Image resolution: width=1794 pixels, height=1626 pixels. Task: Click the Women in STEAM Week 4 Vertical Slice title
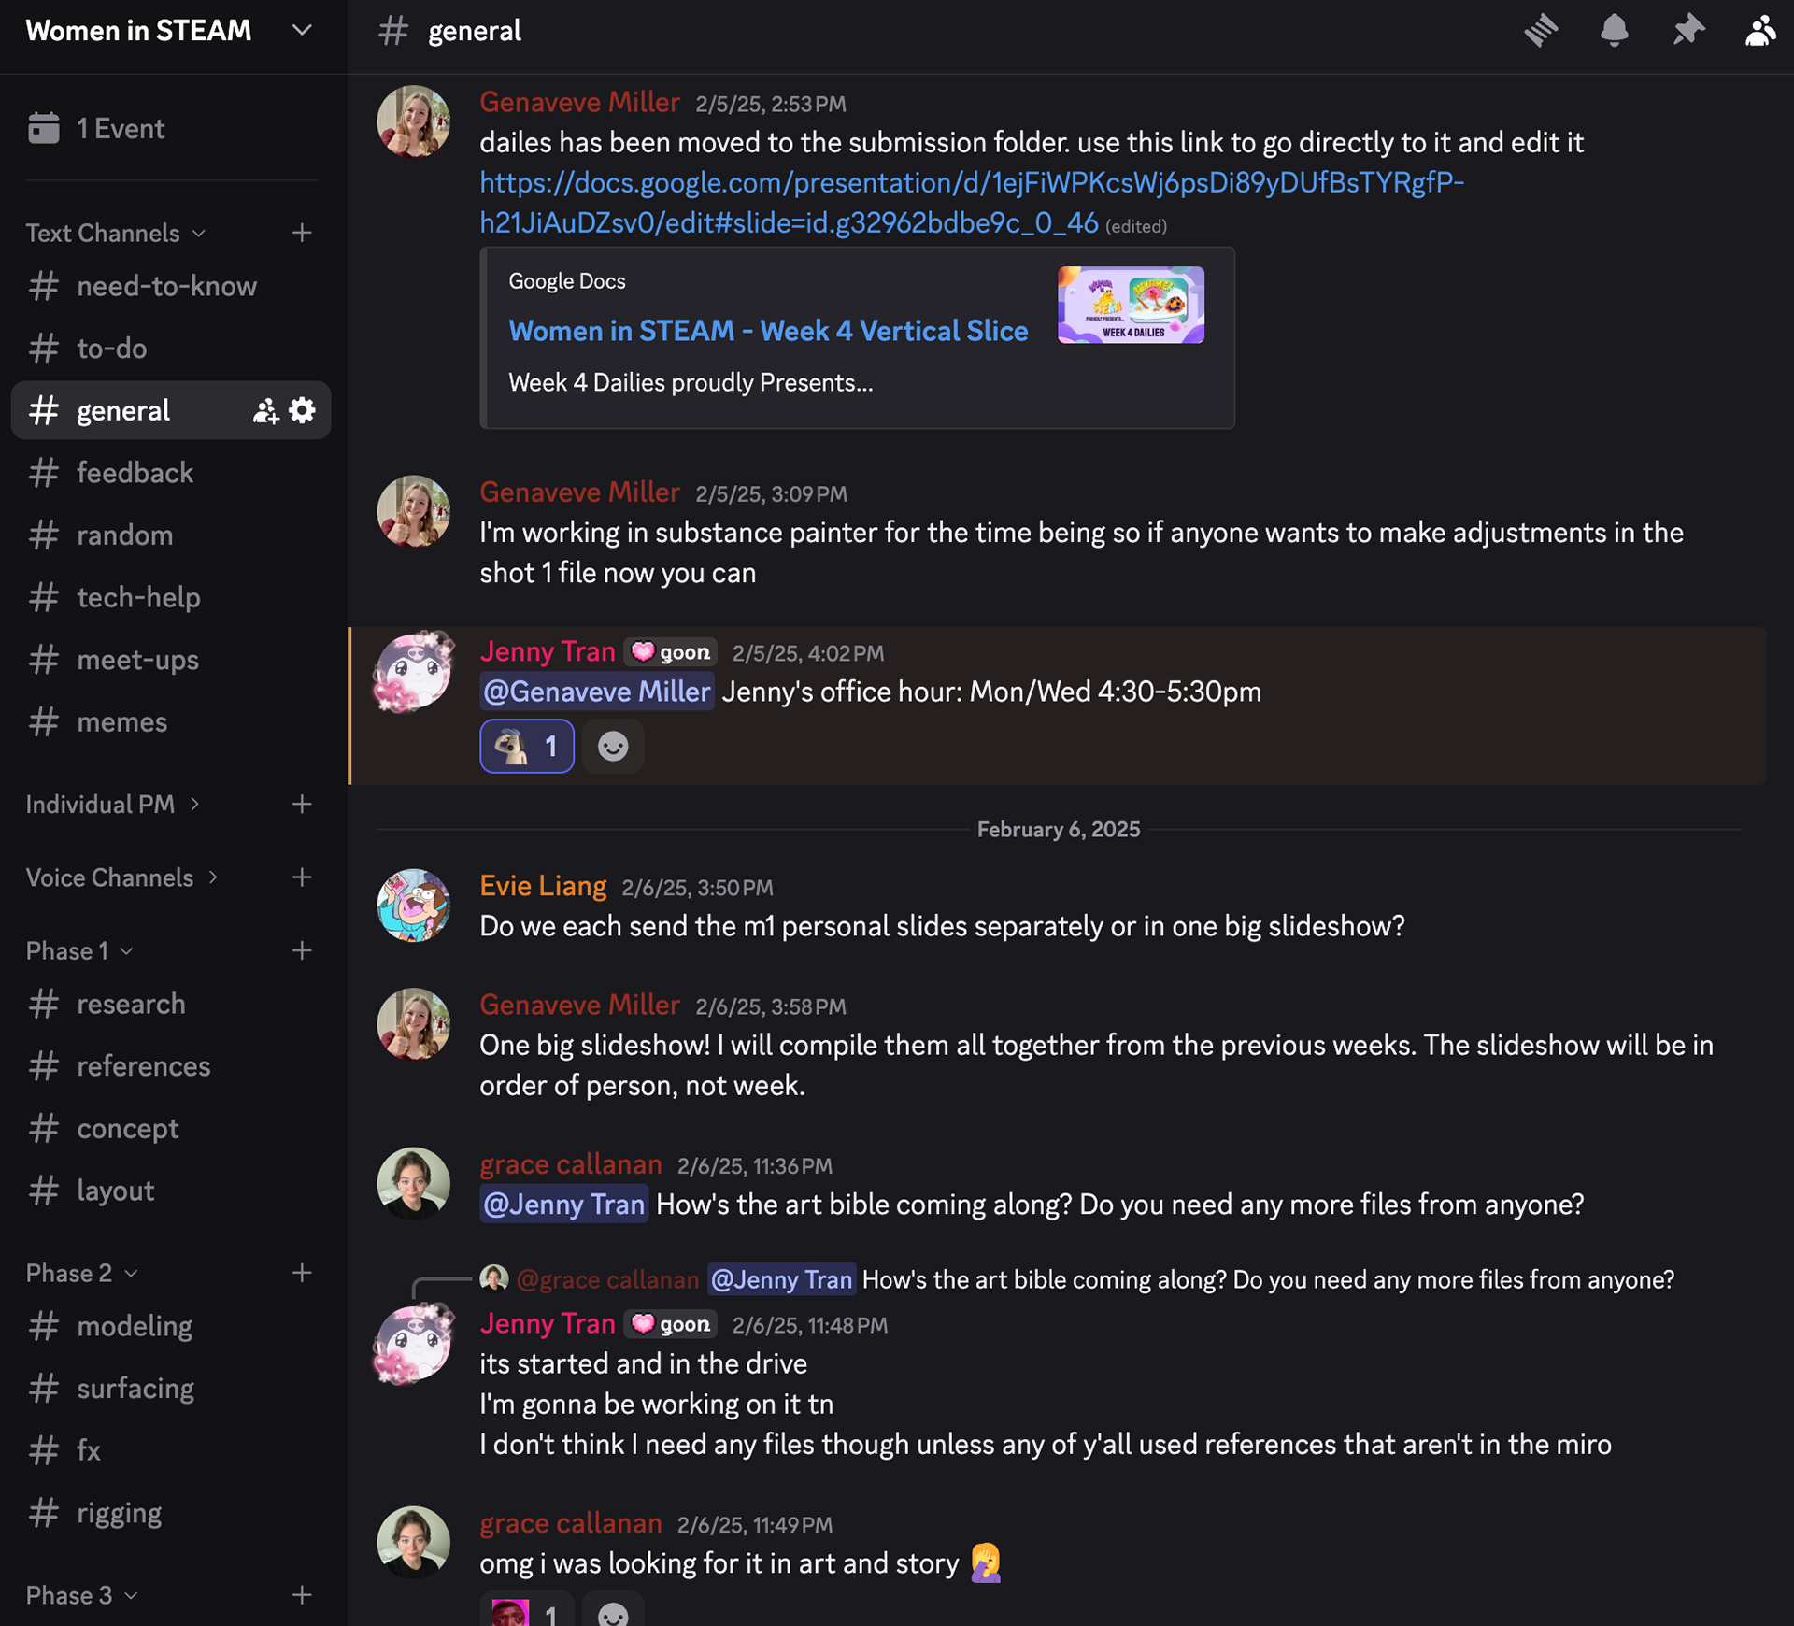click(x=768, y=331)
